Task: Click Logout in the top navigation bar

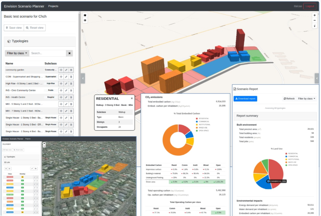Action: click(x=310, y=6)
